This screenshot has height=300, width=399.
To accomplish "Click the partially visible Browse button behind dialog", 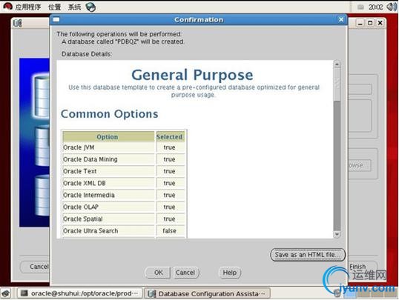I will 359,165.
